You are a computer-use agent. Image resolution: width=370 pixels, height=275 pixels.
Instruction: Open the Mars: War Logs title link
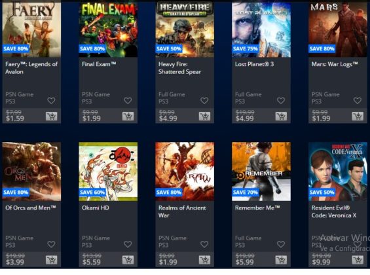click(x=335, y=64)
